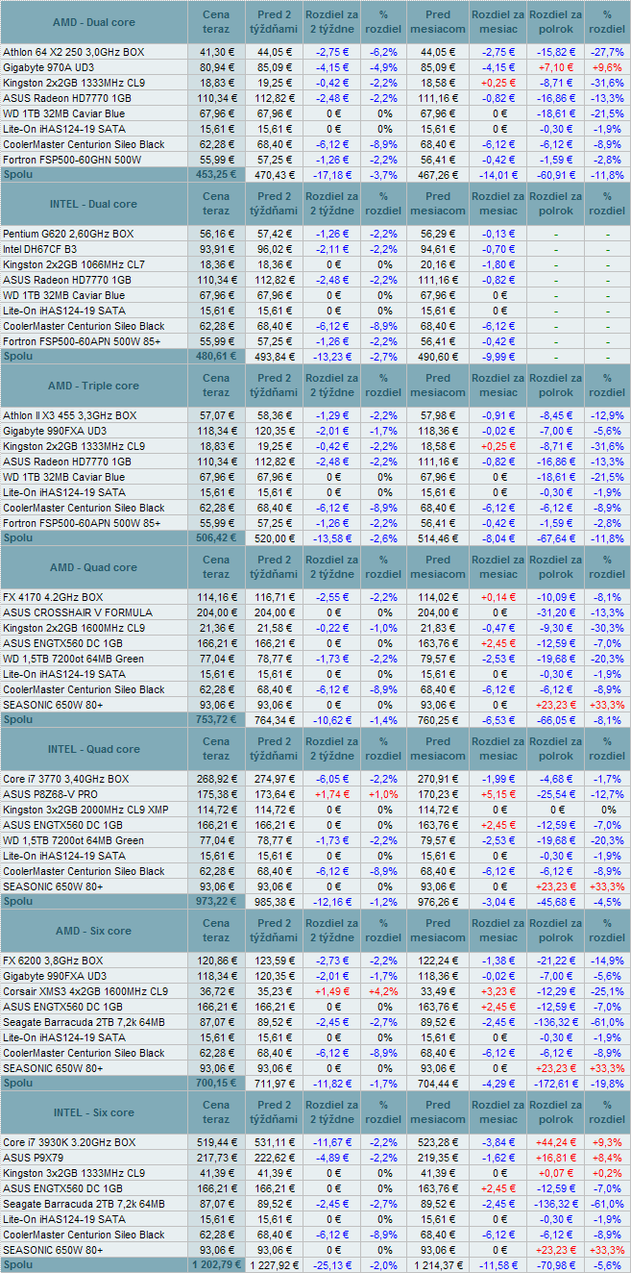Click the red half-year difference "+7,10 €"
The image size is (631, 1273).
click(x=556, y=67)
